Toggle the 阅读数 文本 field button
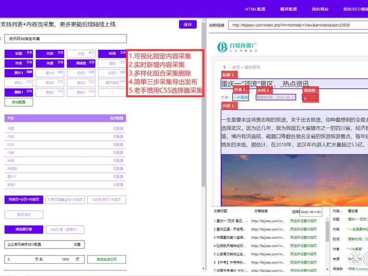Screen dimensions: 368x276 (81, 63)
